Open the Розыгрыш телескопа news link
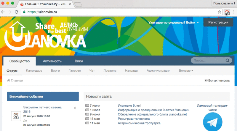237x131 pixels. pos(134,119)
